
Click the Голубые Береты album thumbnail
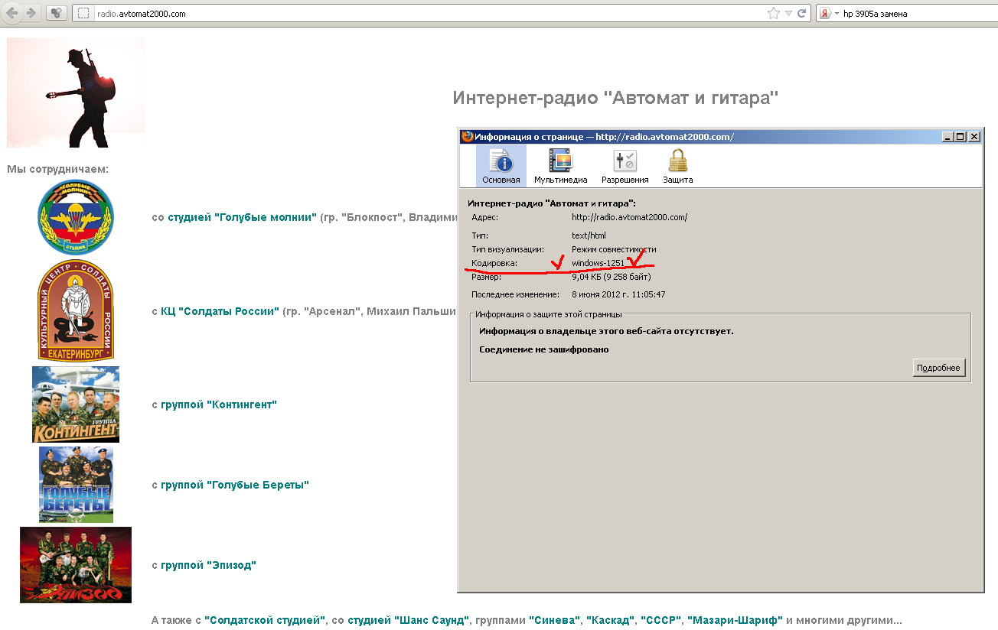tap(76, 485)
